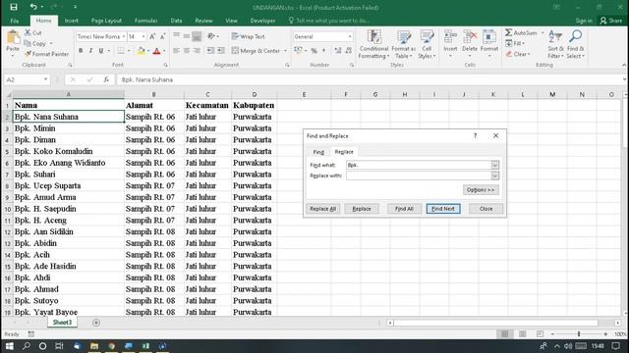Center text horizontally
629x353 pixels.
(187, 51)
